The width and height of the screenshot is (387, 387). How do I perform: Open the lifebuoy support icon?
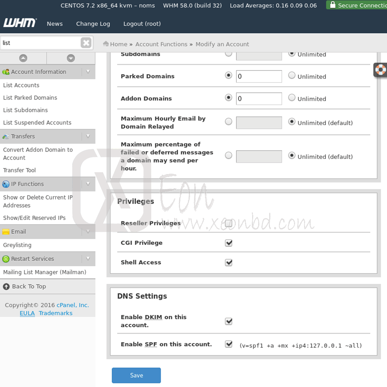pyautogui.click(x=380, y=70)
